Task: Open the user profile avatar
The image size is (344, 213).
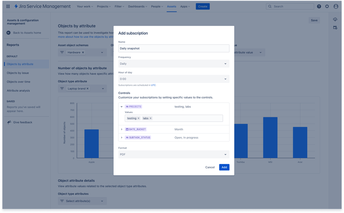Action: tap(336, 6)
